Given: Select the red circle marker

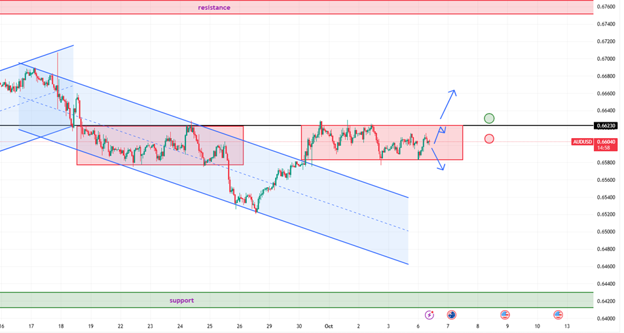Looking at the screenshot, I should click(489, 139).
